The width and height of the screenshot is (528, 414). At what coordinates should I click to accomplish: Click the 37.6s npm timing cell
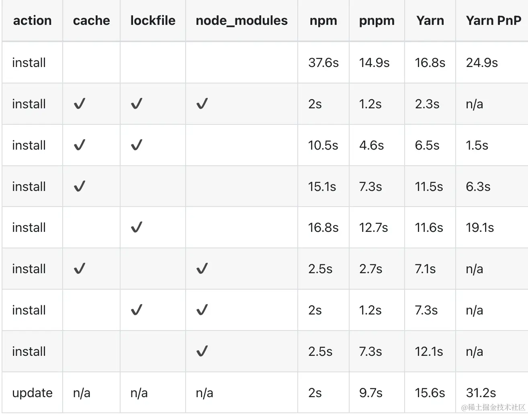323,63
